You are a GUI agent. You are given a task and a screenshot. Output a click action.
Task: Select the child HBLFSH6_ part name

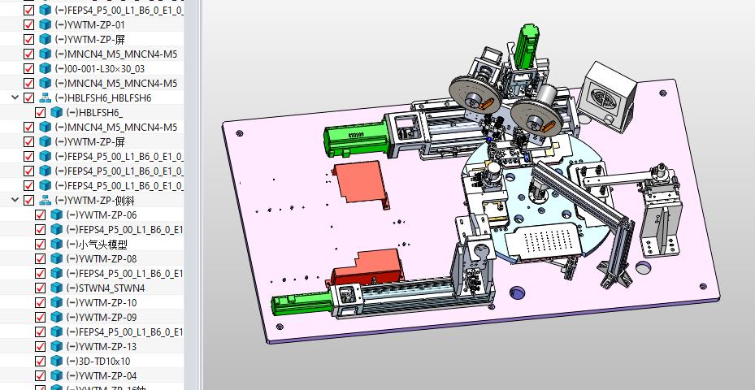(x=95, y=113)
